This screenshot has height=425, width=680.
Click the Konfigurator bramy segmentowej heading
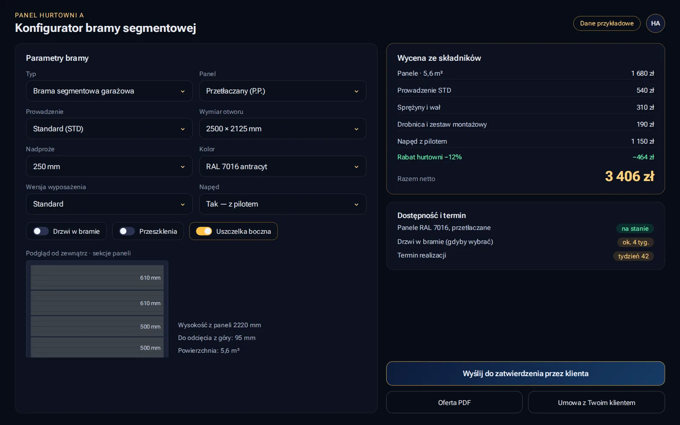pyautogui.click(x=105, y=28)
